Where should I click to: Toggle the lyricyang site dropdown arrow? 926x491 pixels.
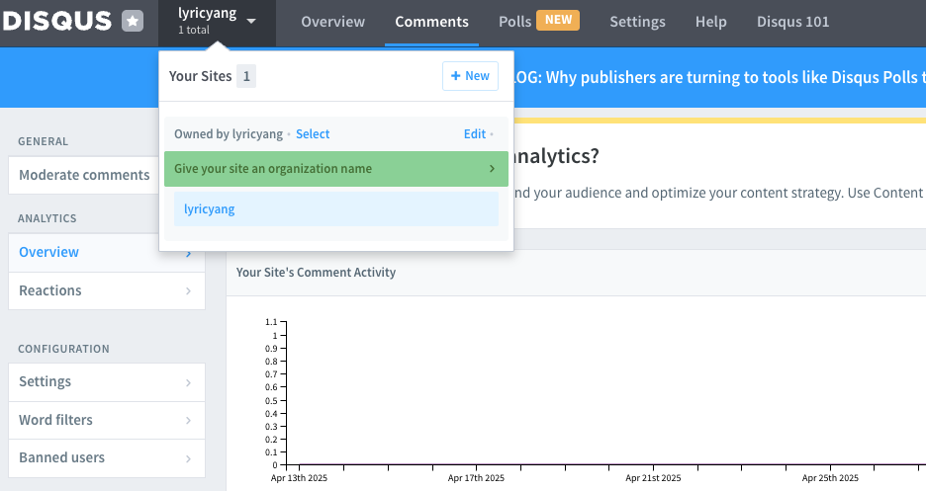(251, 21)
